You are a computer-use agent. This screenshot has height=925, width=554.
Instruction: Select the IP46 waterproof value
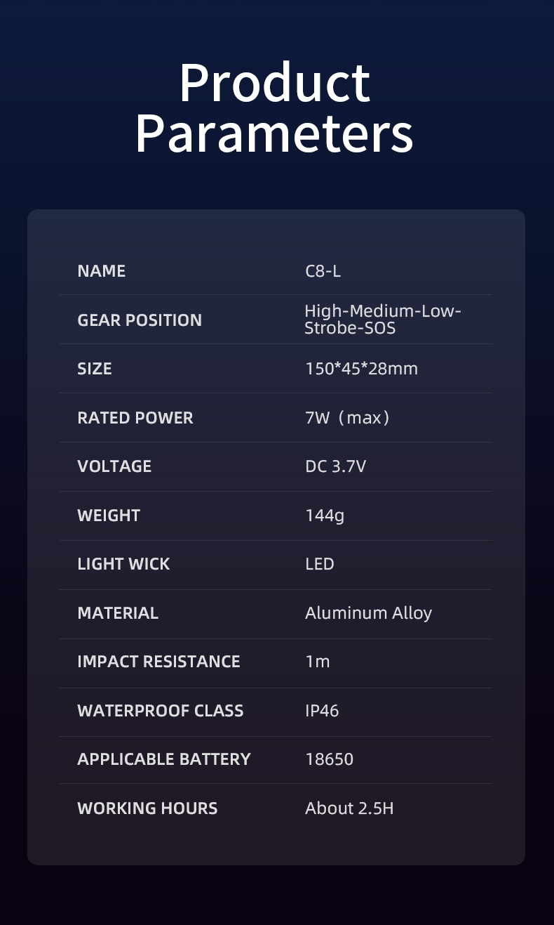click(x=322, y=711)
